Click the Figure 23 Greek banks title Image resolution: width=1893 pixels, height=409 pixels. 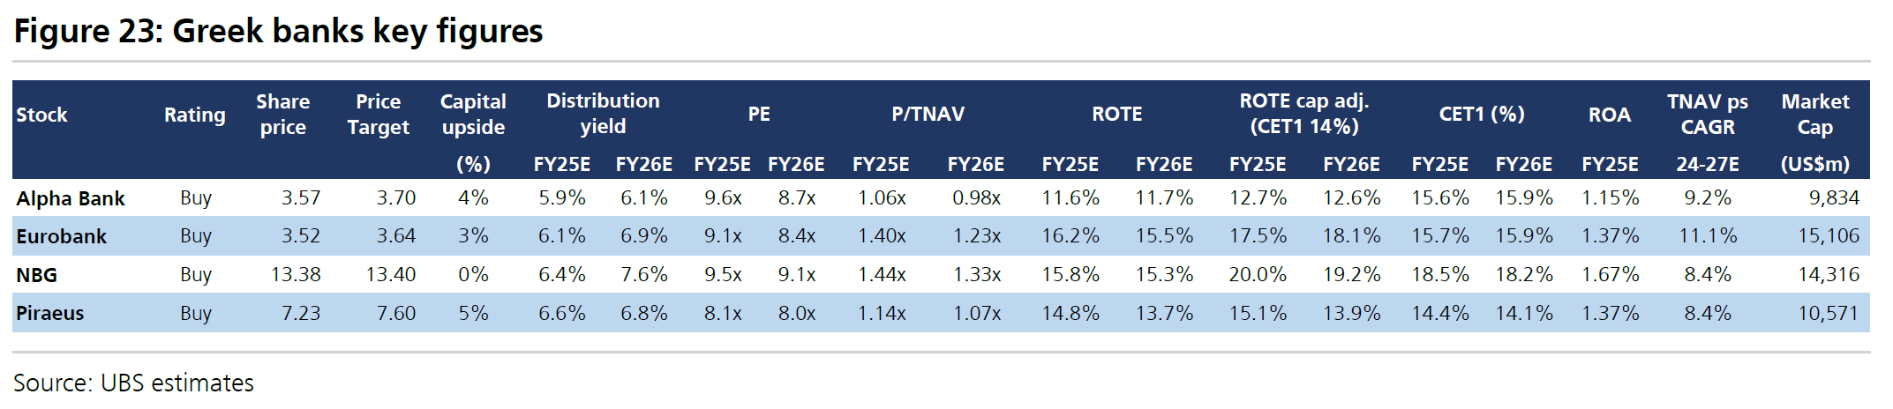click(x=278, y=31)
